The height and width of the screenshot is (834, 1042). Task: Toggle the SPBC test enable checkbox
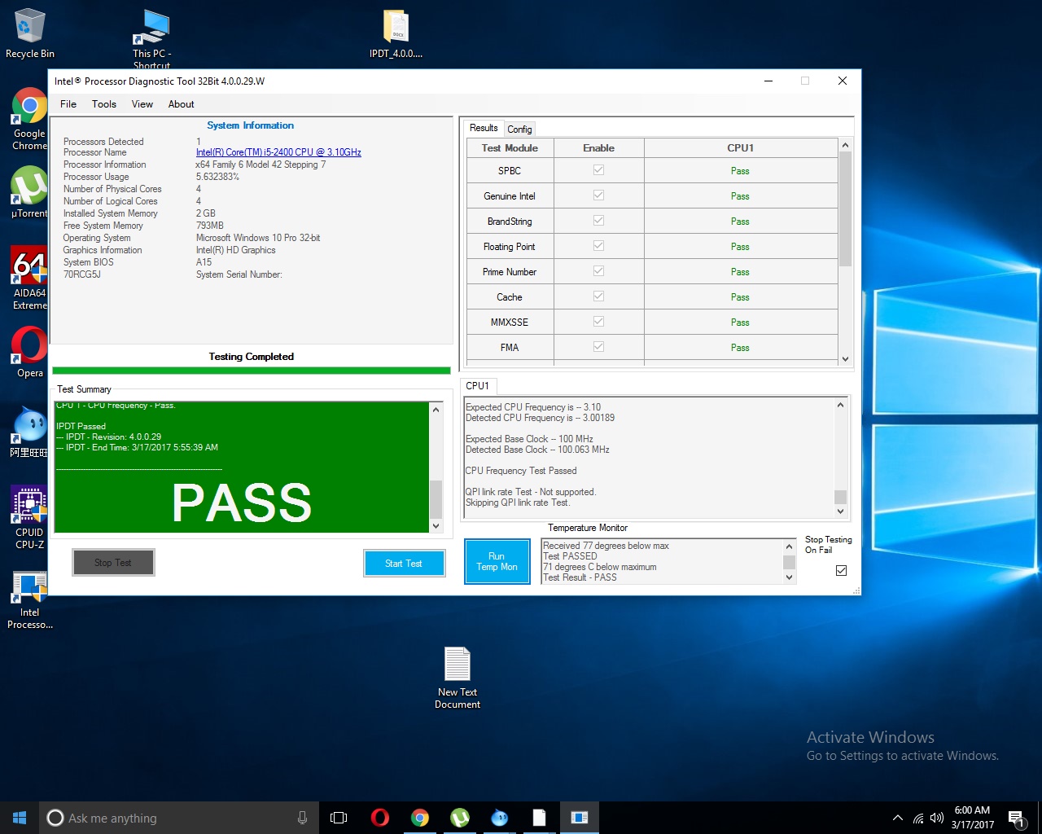[x=598, y=170]
